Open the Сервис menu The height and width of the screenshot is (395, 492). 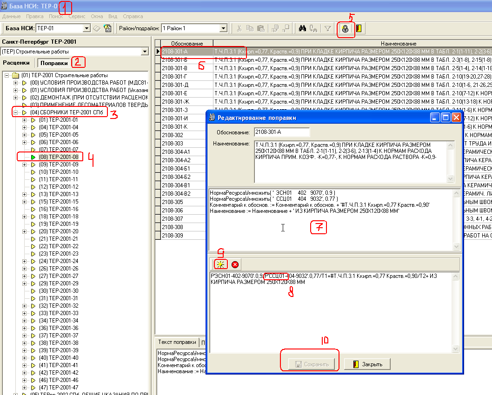click(x=77, y=16)
